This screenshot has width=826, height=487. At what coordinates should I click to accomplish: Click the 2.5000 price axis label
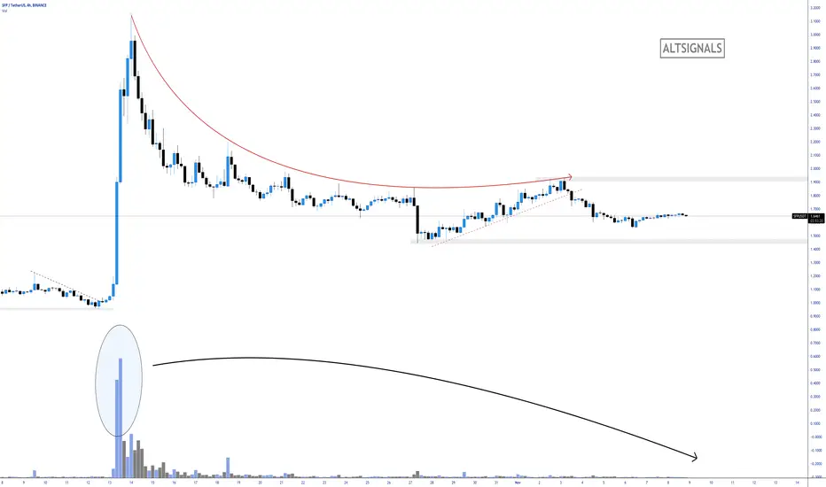point(815,102)
